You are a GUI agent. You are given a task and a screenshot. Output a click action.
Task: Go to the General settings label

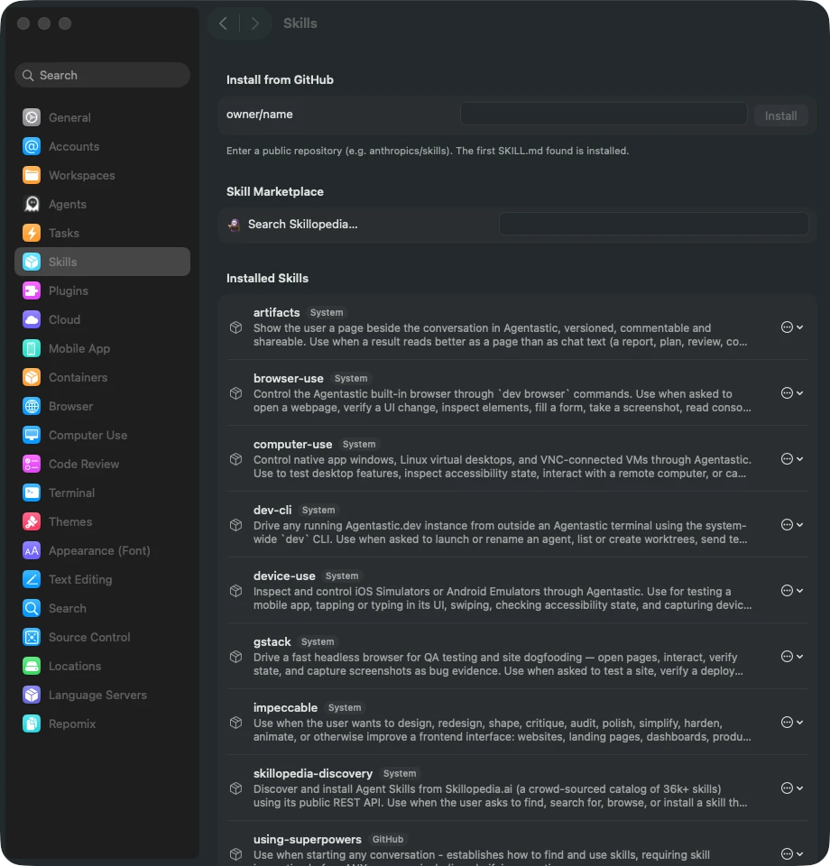click(69, 117)
